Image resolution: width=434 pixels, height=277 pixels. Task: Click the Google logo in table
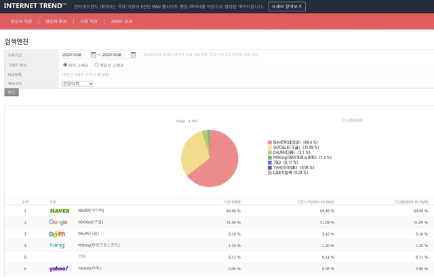coord(58,222)
